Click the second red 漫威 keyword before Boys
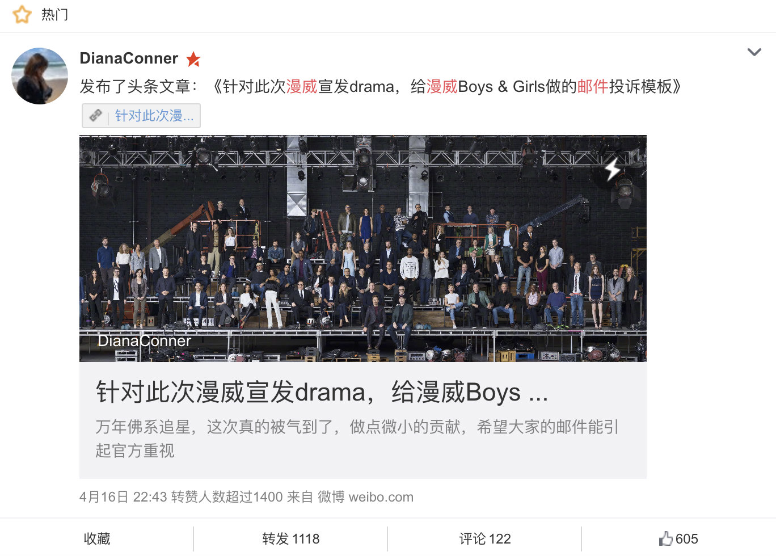This screenshot has width=776, height=556. coord(442,86)
